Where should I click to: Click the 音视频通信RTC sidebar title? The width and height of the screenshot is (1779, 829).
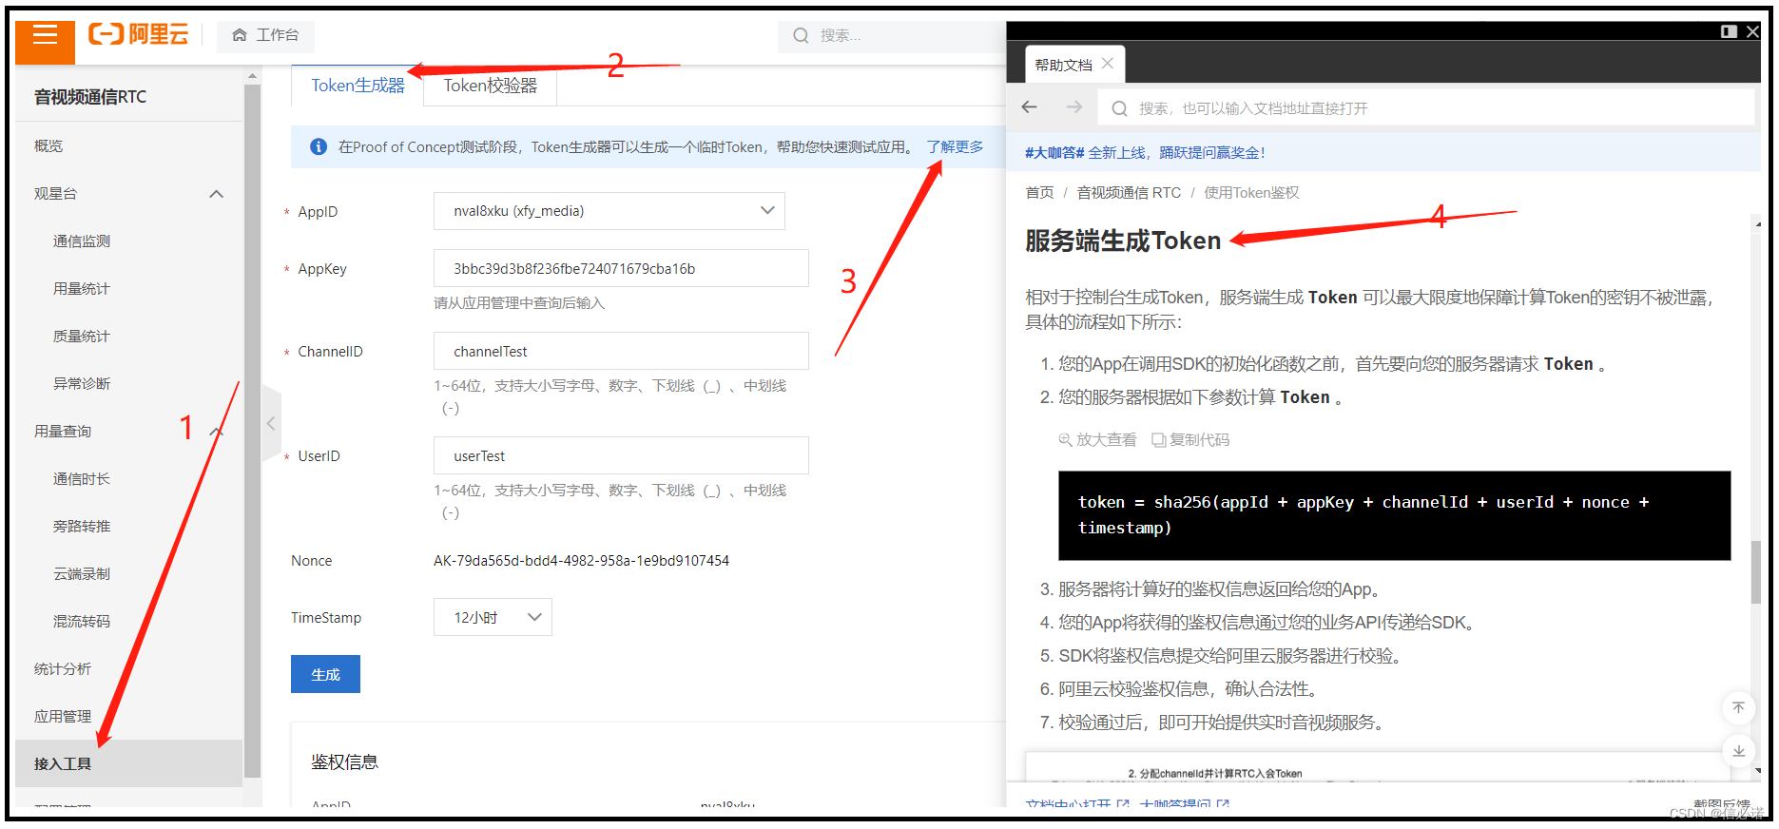point(90,97)
